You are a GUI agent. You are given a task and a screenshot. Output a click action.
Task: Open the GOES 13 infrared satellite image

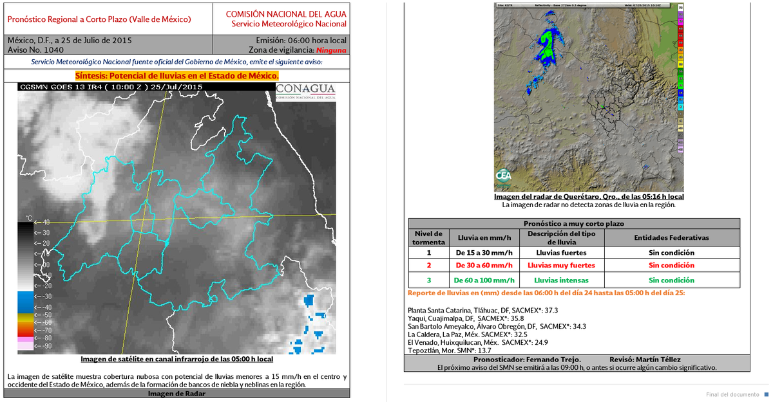click(x=177, y=218)
